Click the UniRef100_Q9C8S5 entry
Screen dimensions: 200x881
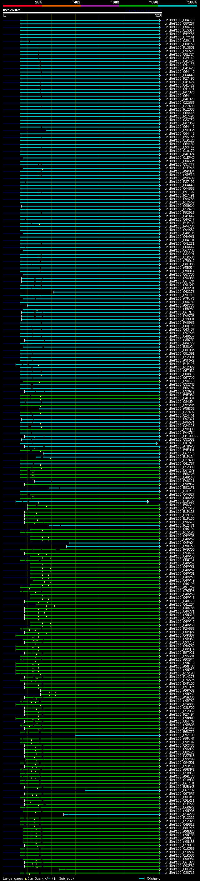coord(179,130)
